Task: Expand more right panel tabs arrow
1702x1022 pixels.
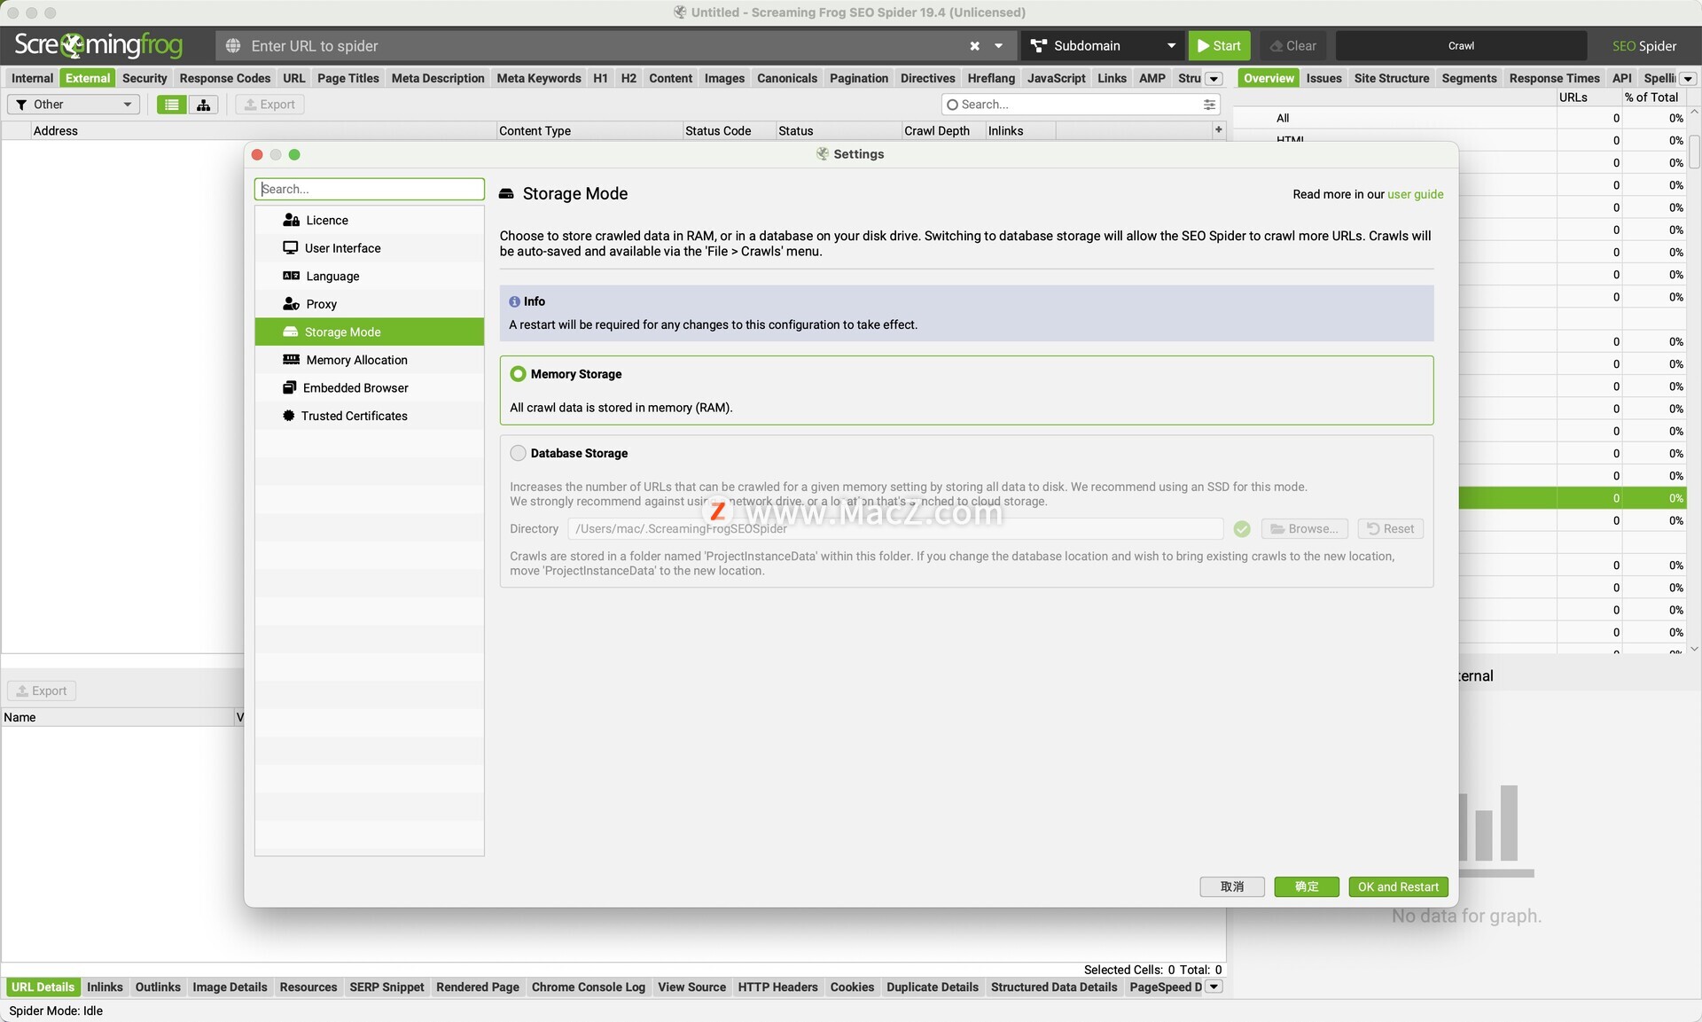Action: tap(1688, 79)
